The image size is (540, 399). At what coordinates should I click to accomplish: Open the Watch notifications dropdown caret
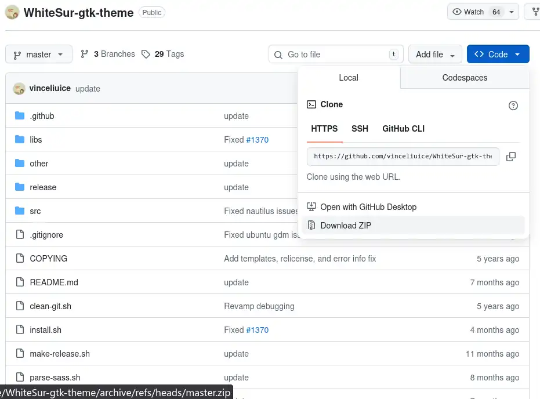coord(511,11)
